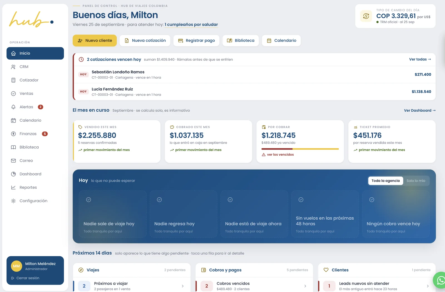
Task: Click the Reportes chart icon
Action: [13, 188]
